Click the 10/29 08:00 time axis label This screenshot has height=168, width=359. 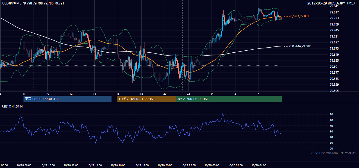pyautogui.click(x=24, y=165)
